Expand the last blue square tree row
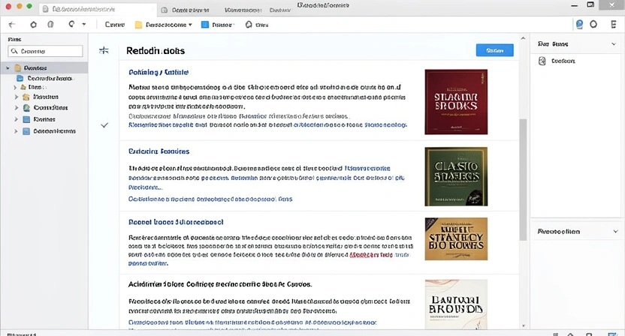The image size is (625, 336). click(17, 131)
